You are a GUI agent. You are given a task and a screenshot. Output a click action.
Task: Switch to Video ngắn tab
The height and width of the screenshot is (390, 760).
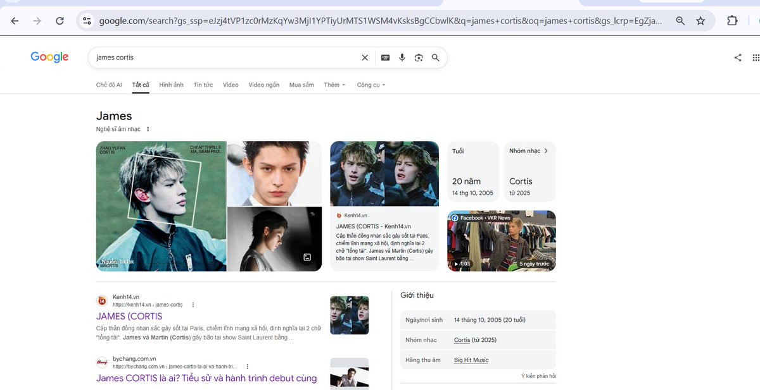point(263,85)
